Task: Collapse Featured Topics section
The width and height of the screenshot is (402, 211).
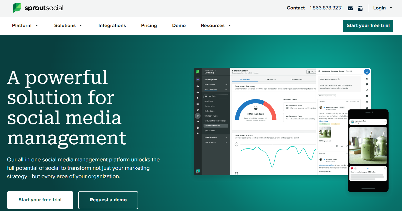Action: coord(216,89)
